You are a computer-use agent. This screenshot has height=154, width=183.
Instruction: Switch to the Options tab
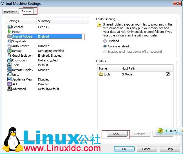coord(26,11)
